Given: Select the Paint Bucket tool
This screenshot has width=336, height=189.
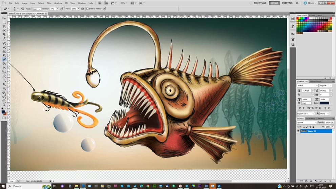Looking at the screenshot, I should [x=4, y=64].
